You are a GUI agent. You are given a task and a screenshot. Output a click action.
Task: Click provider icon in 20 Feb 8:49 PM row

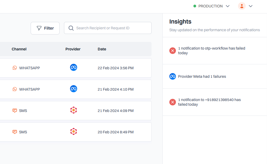click(x=74, y=131)
